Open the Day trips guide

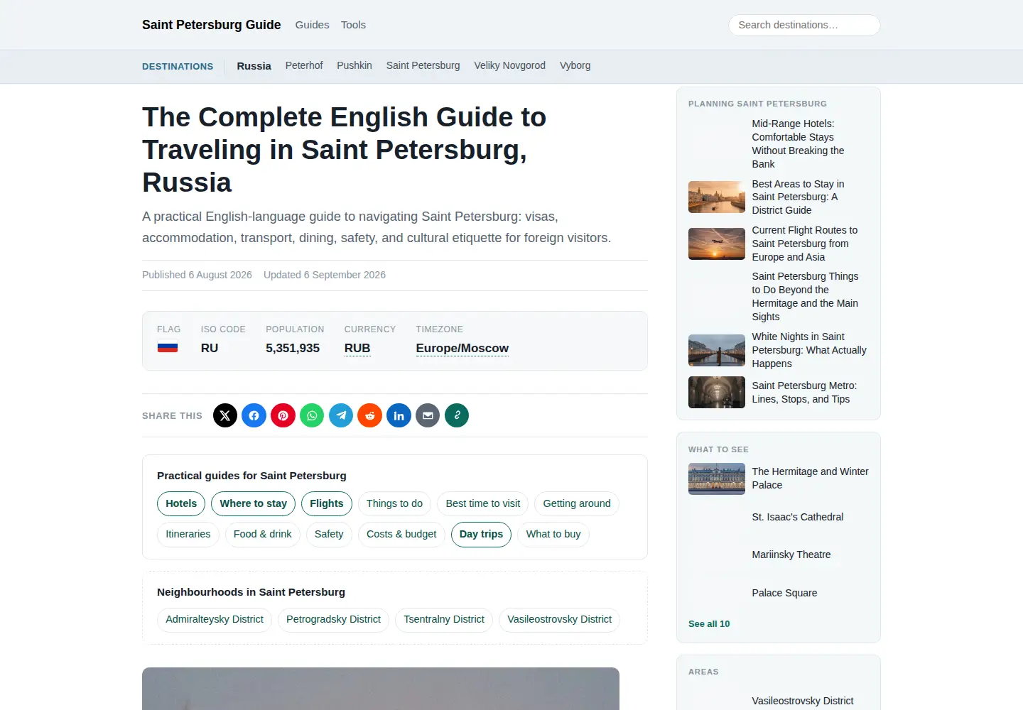pos(481,535)
